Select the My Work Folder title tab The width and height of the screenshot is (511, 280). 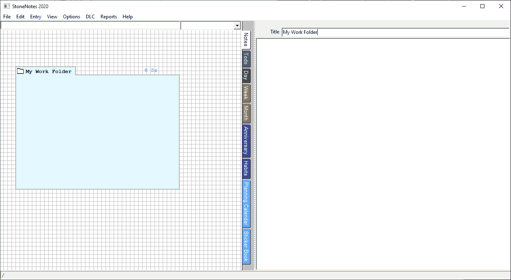click(x=46, y=71)
